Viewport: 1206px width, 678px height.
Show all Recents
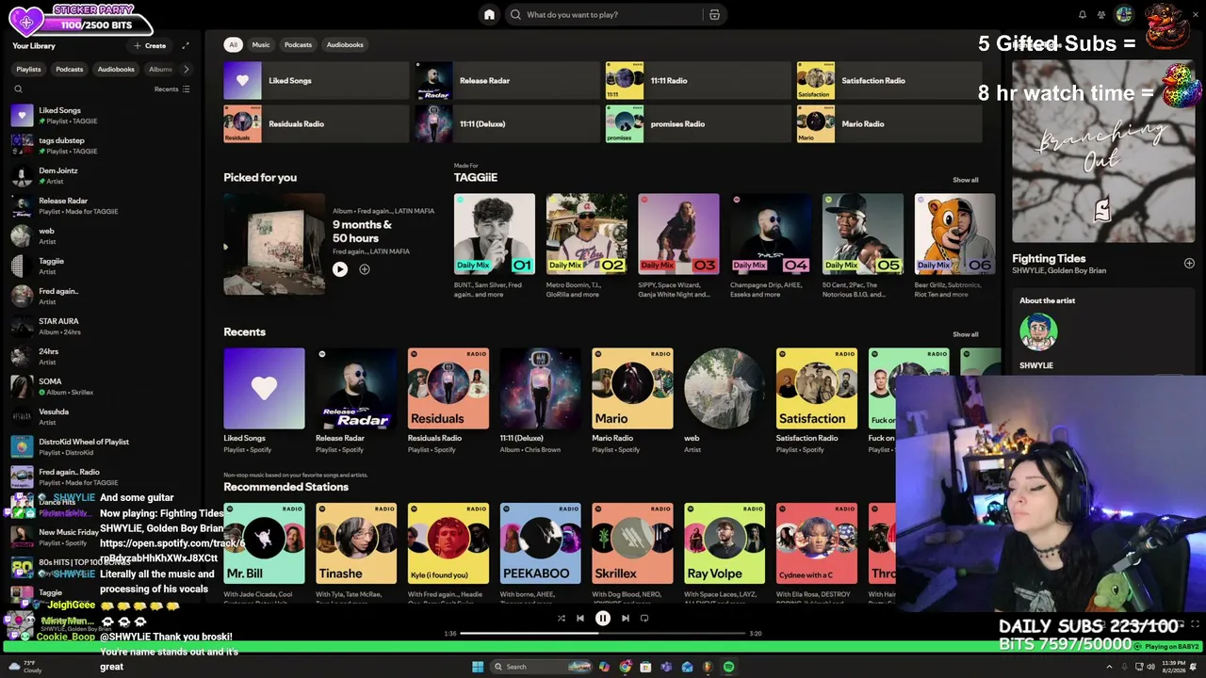pos(965,334)
